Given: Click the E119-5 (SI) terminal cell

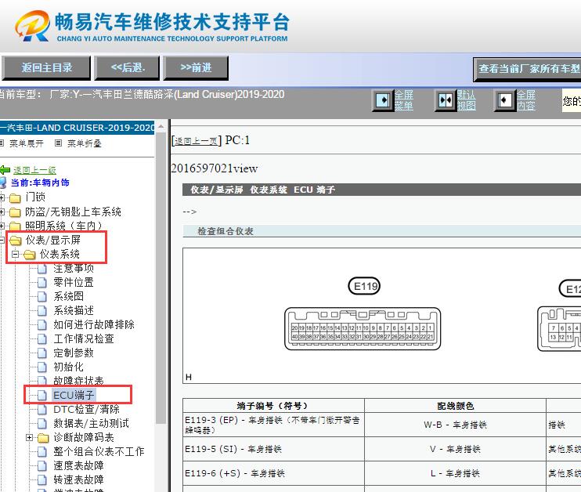Looking at the screenshot, I should [x=273, y=449].
